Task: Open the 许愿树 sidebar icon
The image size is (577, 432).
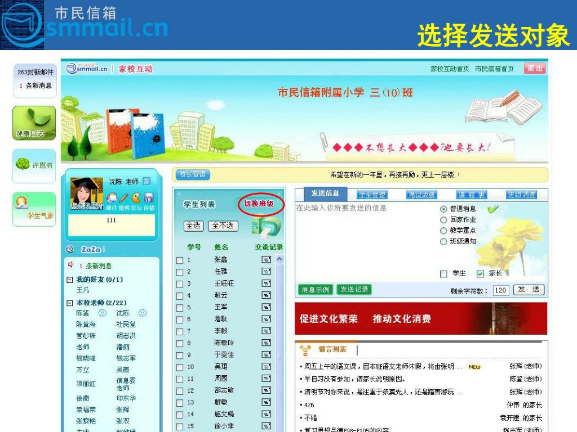Action: coord(34,166)
